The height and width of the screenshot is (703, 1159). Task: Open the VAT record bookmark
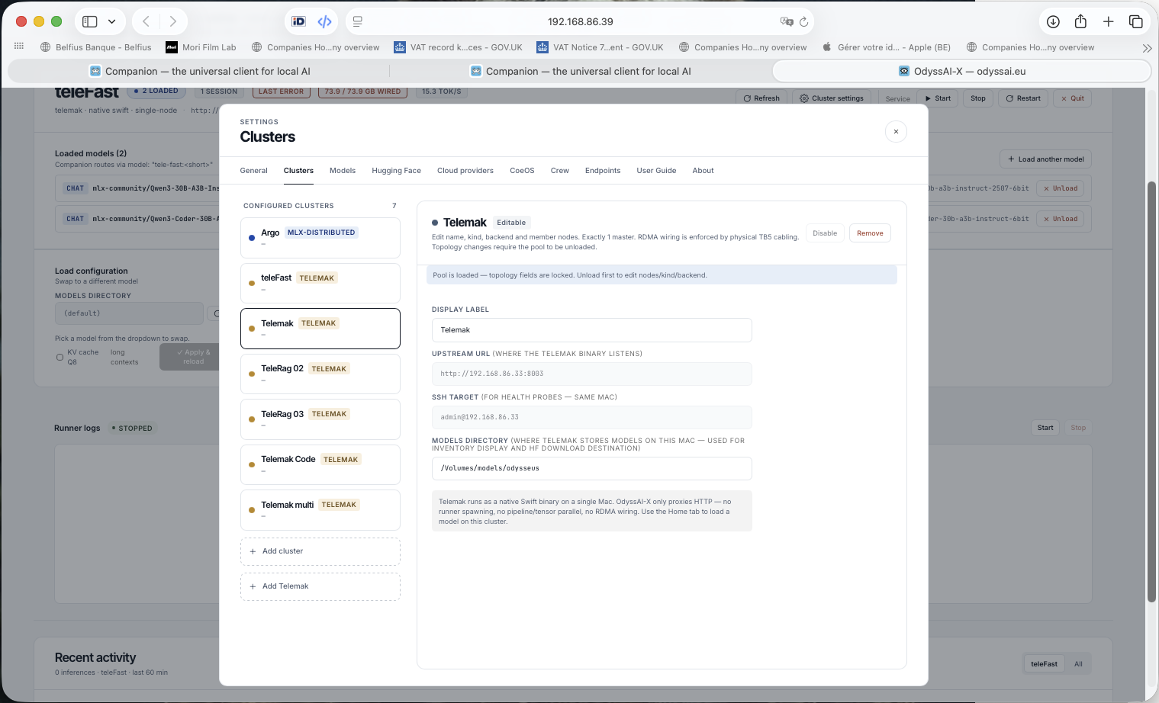pyautogui.click(x=458, y=47)
